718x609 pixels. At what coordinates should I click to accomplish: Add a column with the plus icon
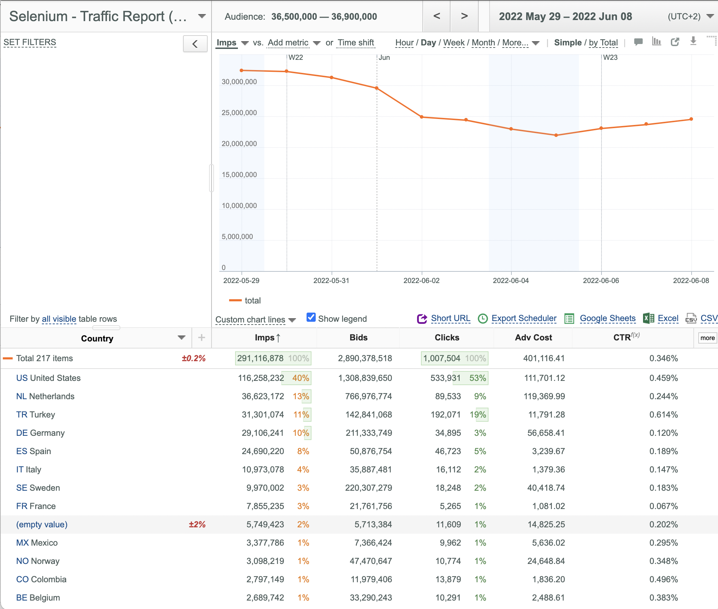(201, 338)
